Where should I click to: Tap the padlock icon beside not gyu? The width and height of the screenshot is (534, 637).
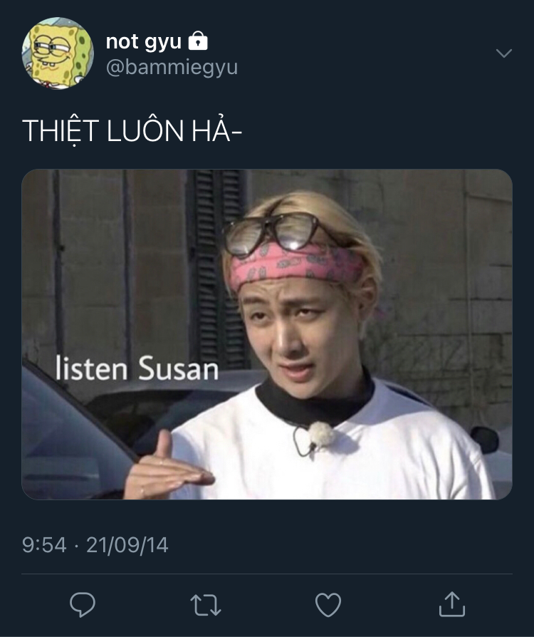pyautogui.click(x=198, y=41)
